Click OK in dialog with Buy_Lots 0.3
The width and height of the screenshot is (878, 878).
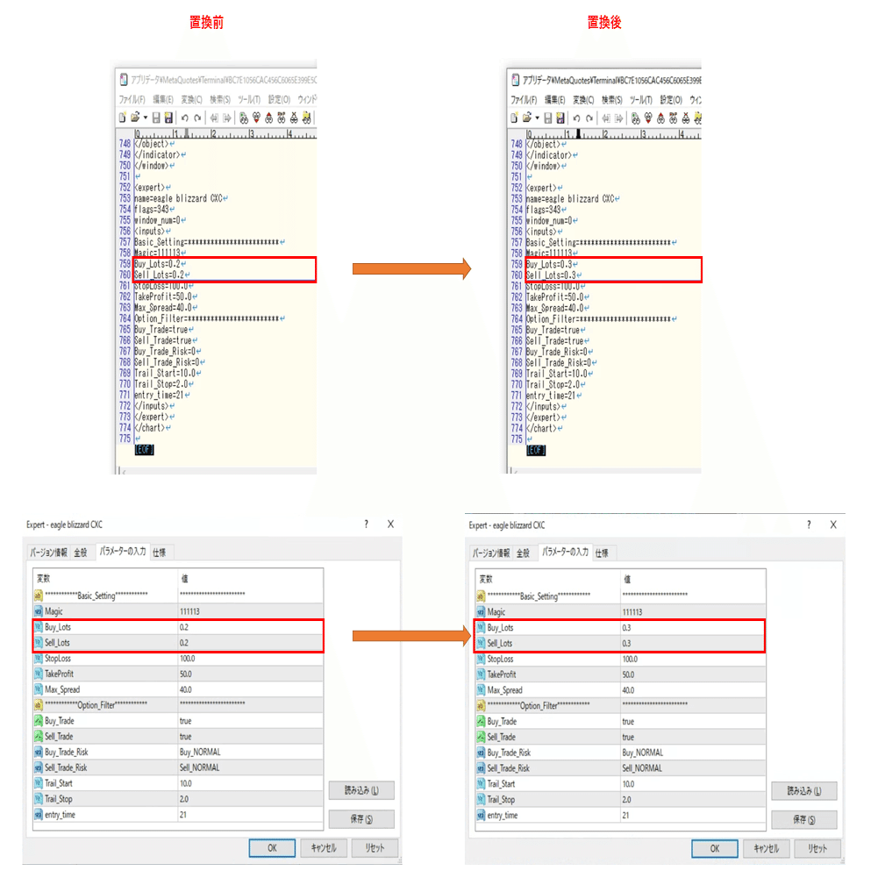(715, 848)
